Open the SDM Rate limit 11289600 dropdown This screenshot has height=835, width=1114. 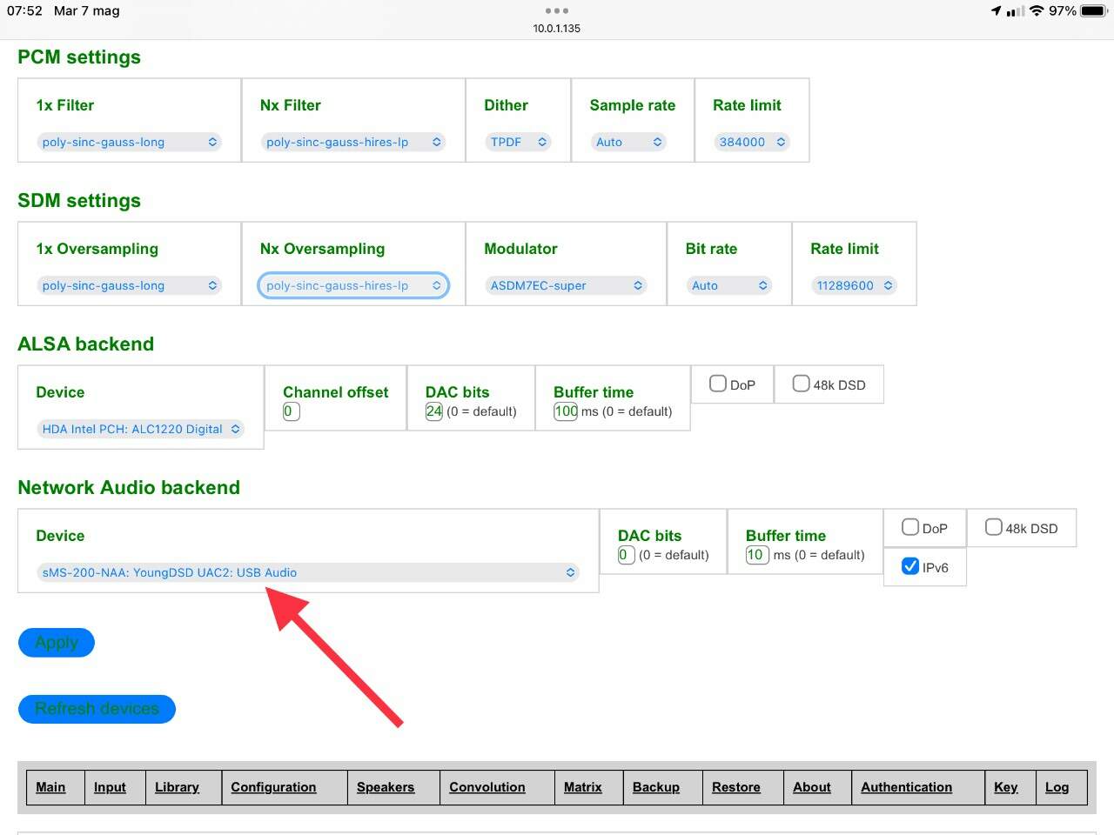tap(854, 285)
